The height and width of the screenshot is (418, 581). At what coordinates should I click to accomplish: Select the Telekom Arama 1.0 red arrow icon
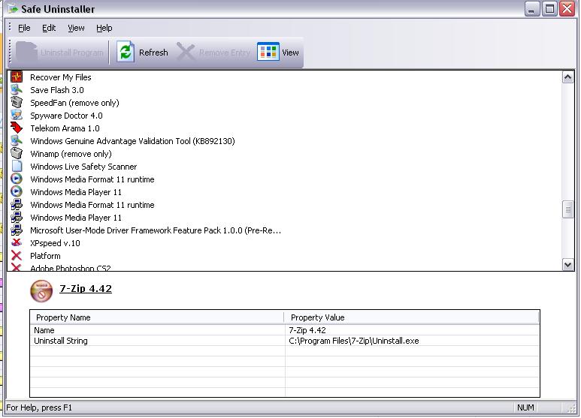(x=17, y=128)
